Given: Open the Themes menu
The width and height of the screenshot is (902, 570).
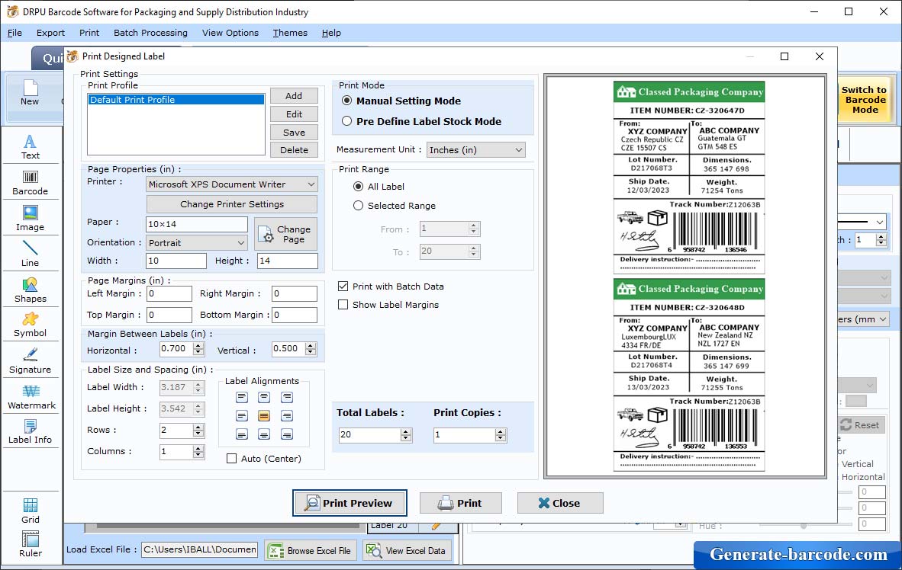Looking at the screenshot, I should point(290,33).
